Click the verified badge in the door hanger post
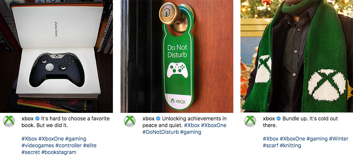 click(158, 118)
